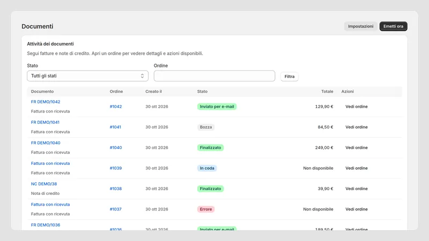The width and height of the screenshot is (429, 241).
Task: Select the Bozza status badge
Action: (206, 127)
